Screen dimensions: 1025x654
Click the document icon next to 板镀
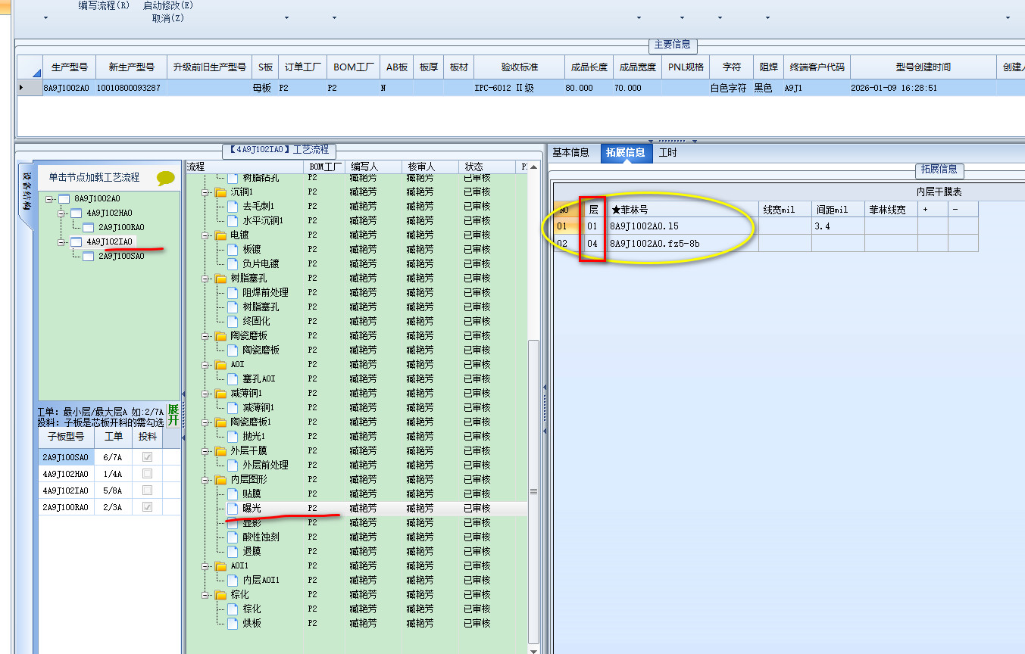(x=233, y=250)
